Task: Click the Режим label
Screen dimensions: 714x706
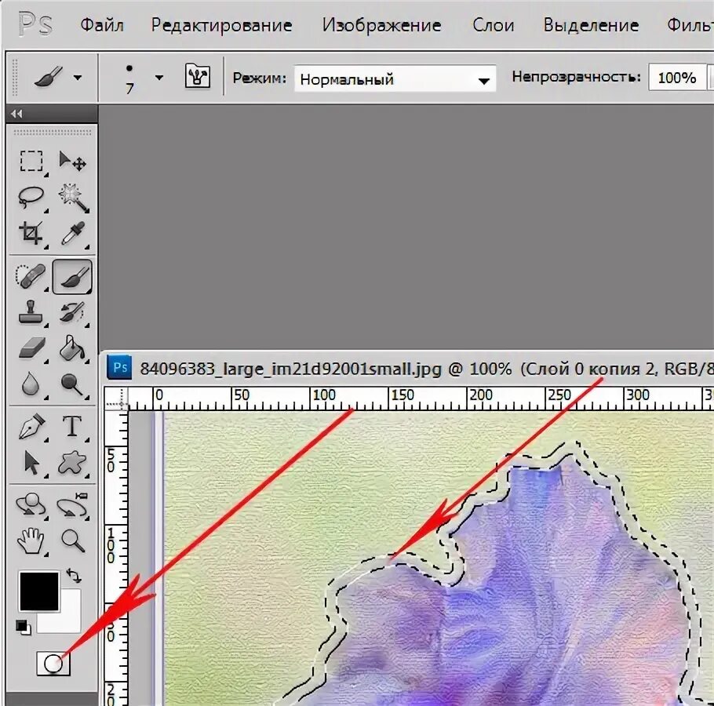Action: pyautogui.click(x=259, y=78)
